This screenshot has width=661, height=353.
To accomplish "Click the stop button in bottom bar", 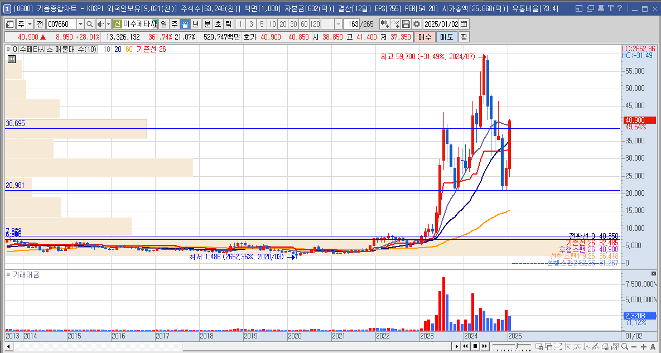I will tap(475, 346).
